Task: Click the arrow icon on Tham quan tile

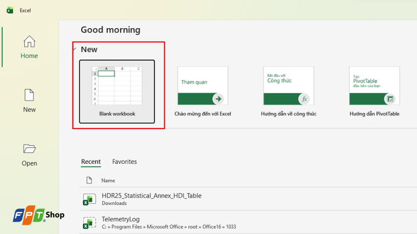Action: coord(218,99)
